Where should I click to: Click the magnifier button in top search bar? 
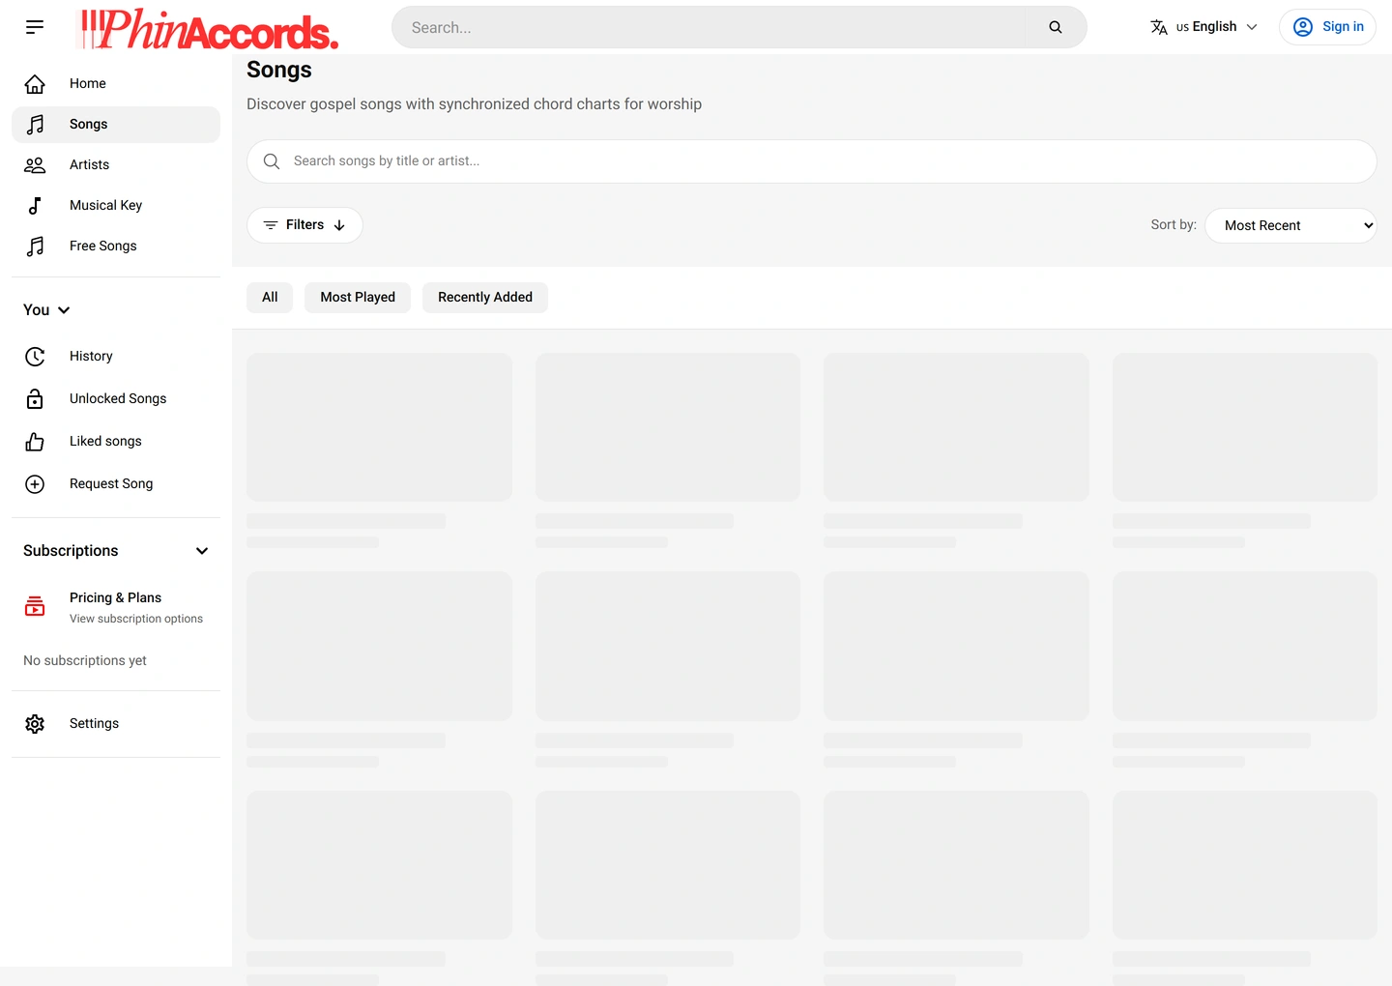click(1056, 27)
